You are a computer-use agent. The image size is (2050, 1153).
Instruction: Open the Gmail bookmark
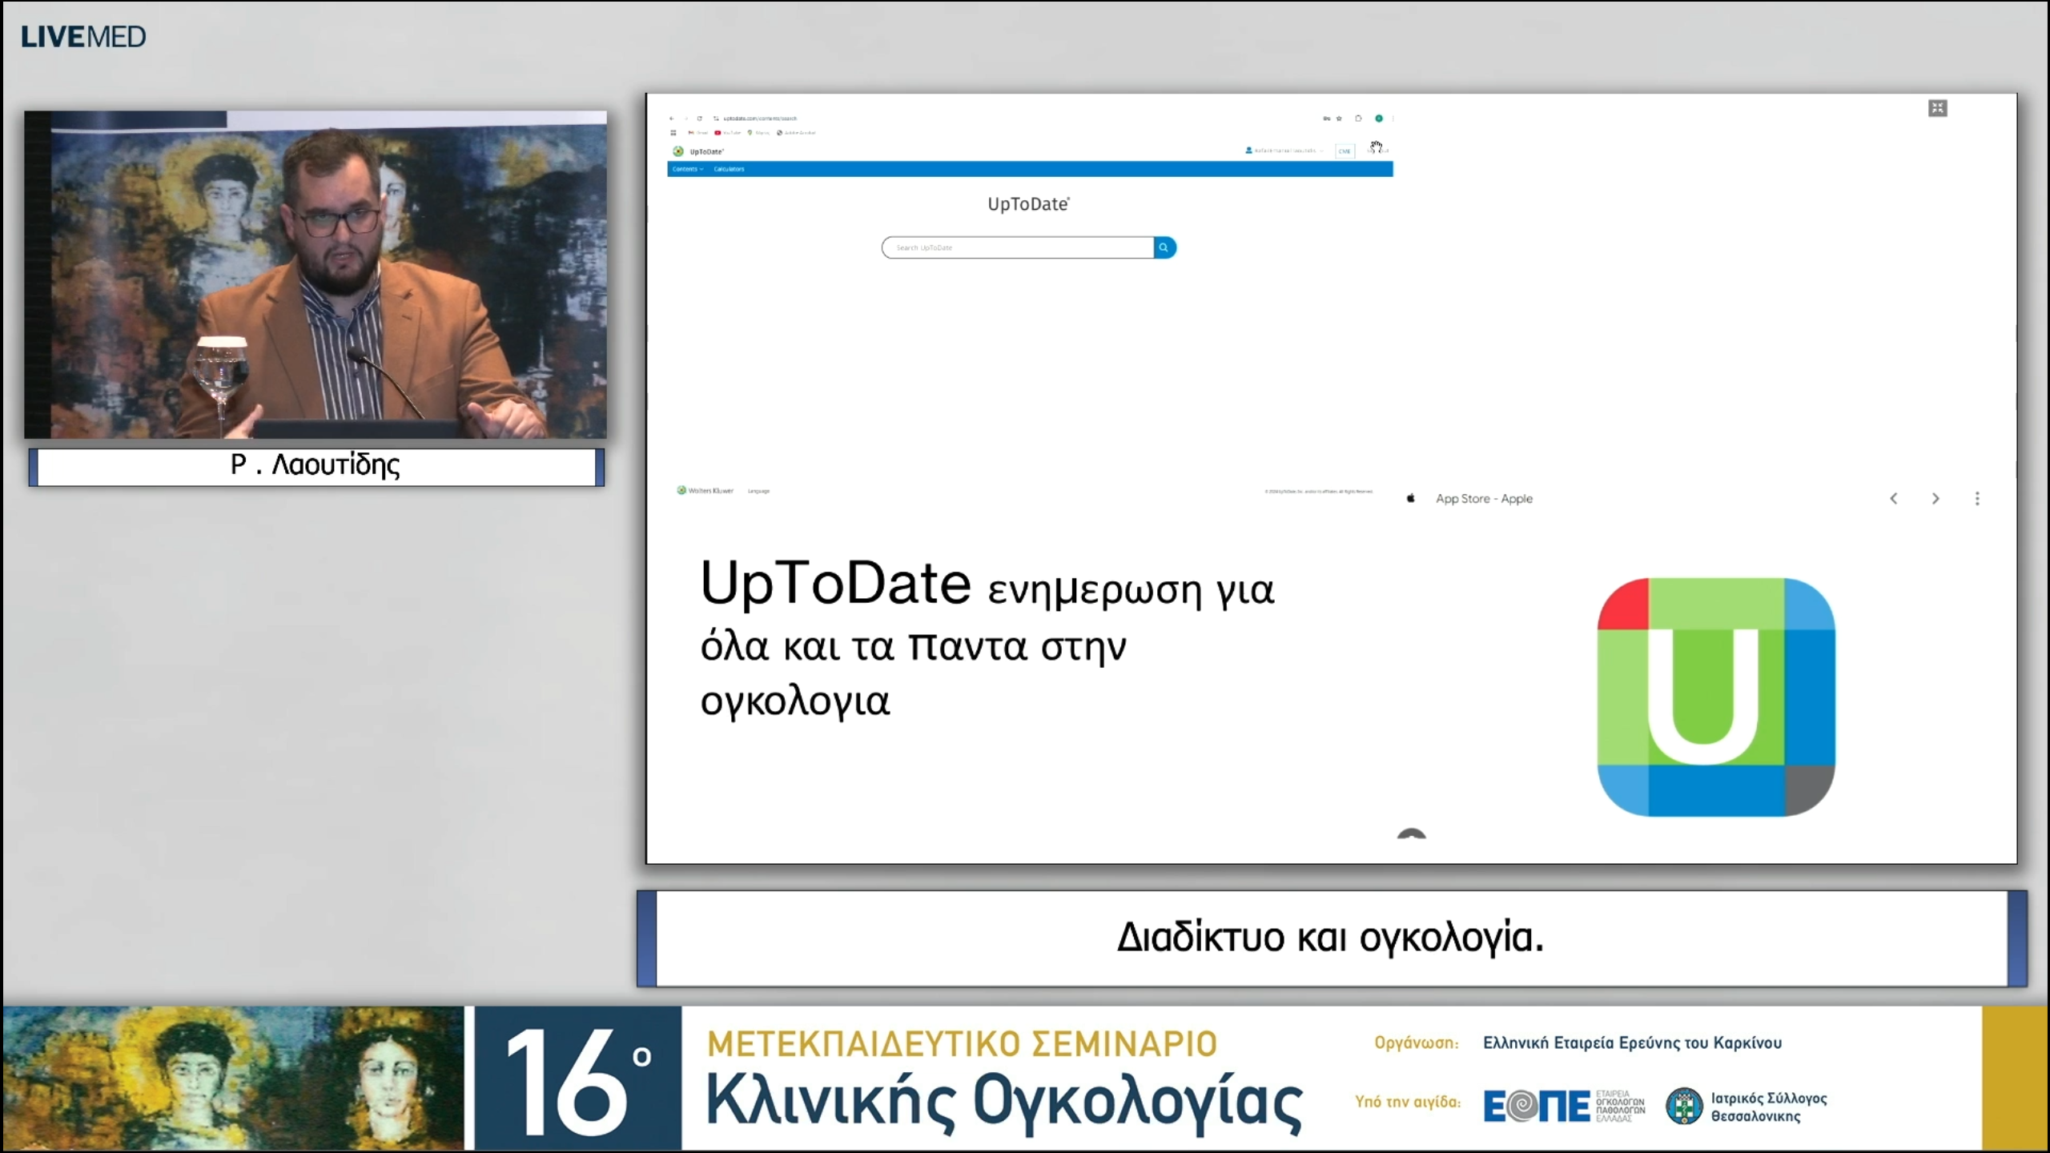[697, 133]
